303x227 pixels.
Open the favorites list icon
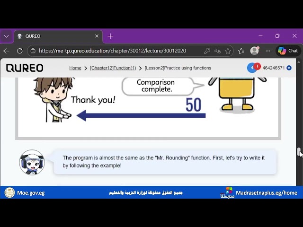[241, 51]
